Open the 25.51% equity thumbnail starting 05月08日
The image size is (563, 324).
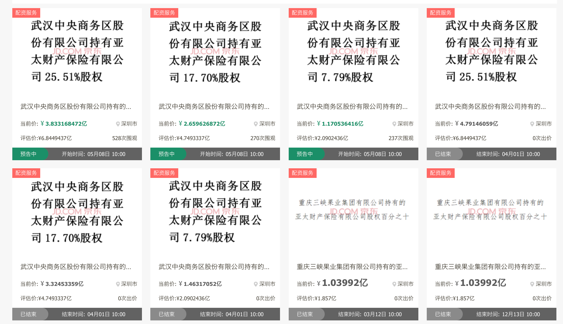[x=77, y=52]
